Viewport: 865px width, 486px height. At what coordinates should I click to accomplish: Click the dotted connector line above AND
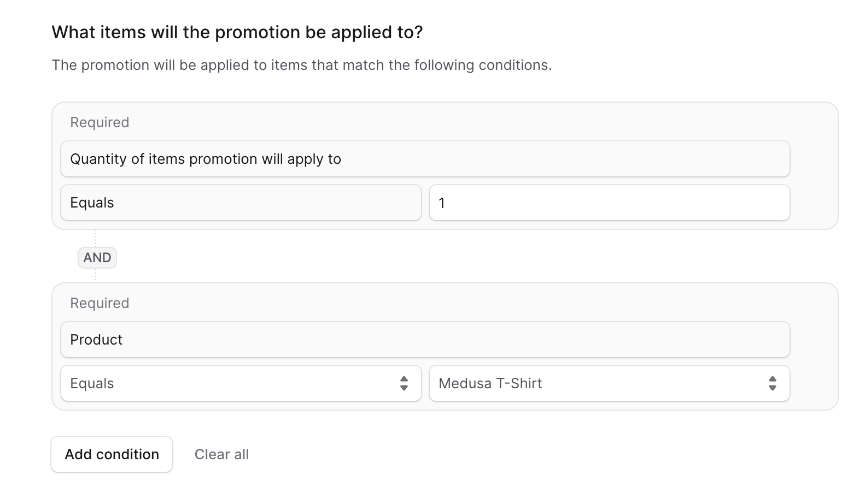96,238
